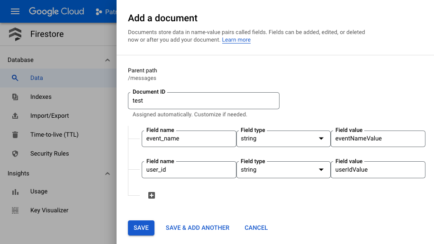Follow the Learn more link

[x=236, y=40]
